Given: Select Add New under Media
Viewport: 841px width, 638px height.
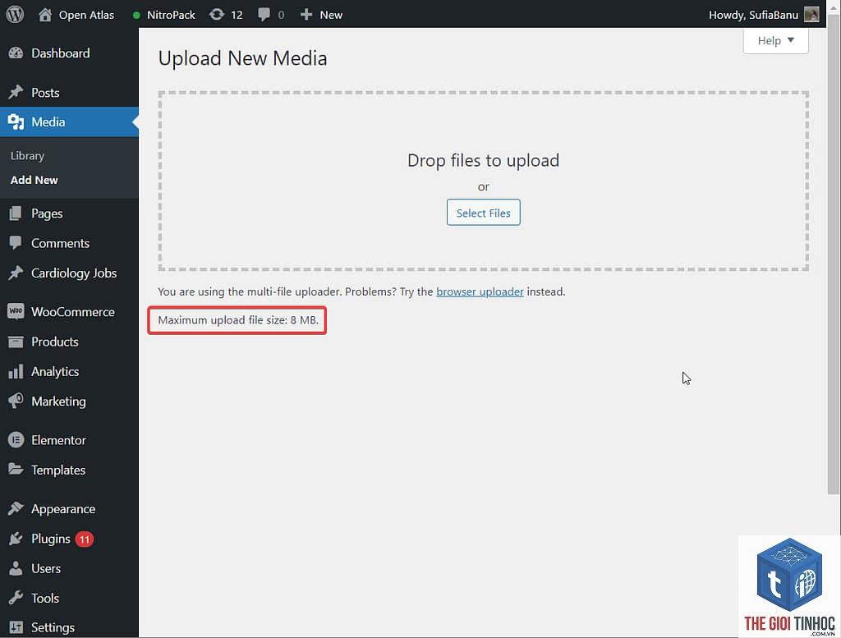Looking at the screenshot, I should pyautogui.click(x=34, y=180).
